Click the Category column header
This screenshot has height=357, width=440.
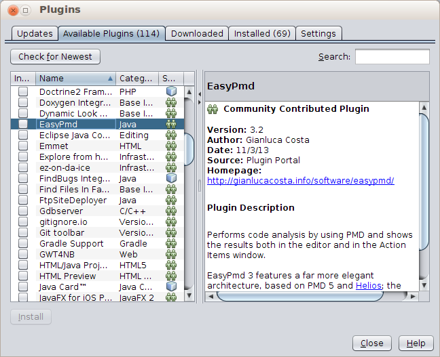(x=136, y=79)
